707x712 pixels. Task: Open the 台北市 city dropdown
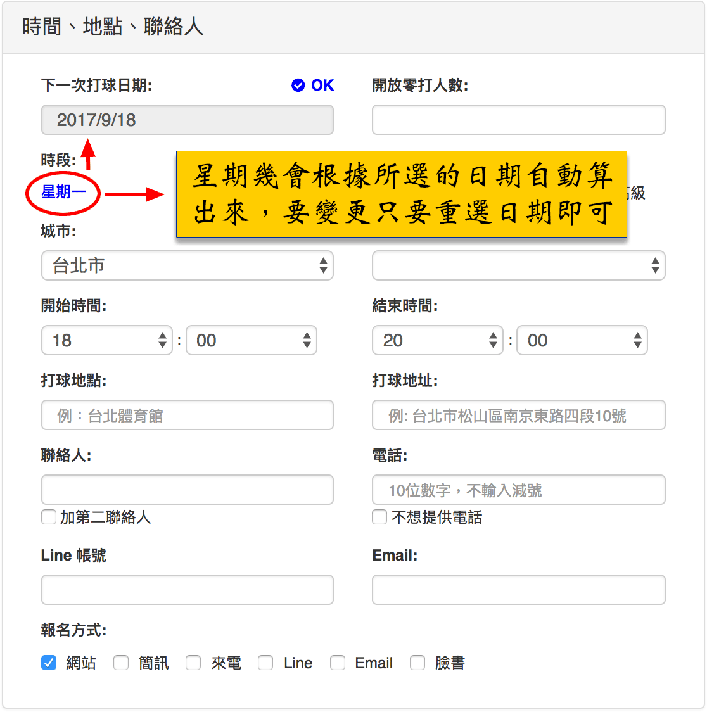tap(187, 266)
